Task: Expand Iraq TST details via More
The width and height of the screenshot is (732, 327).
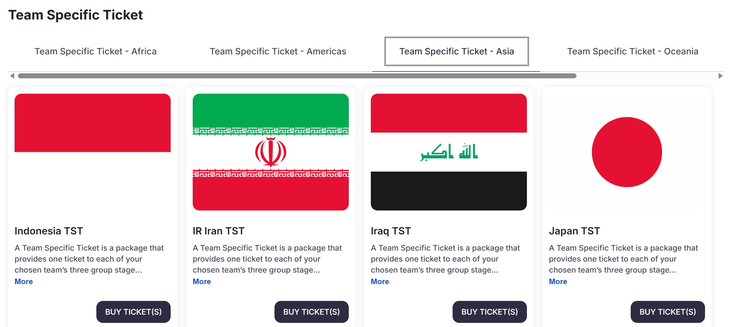Action: [x=380, y=281]
